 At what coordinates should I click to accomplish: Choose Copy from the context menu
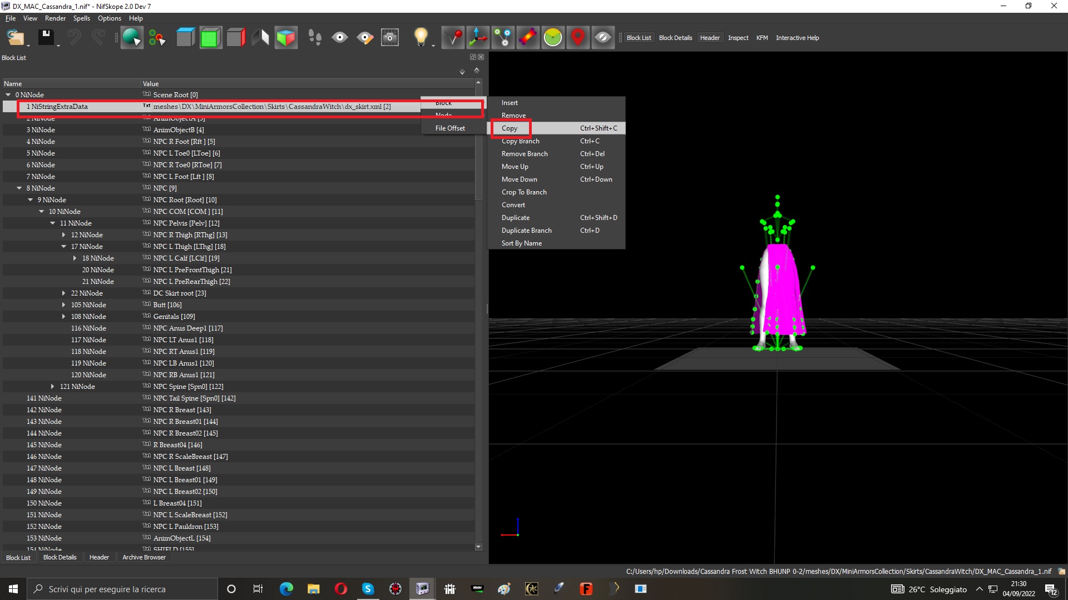click(x=556, y=128)
